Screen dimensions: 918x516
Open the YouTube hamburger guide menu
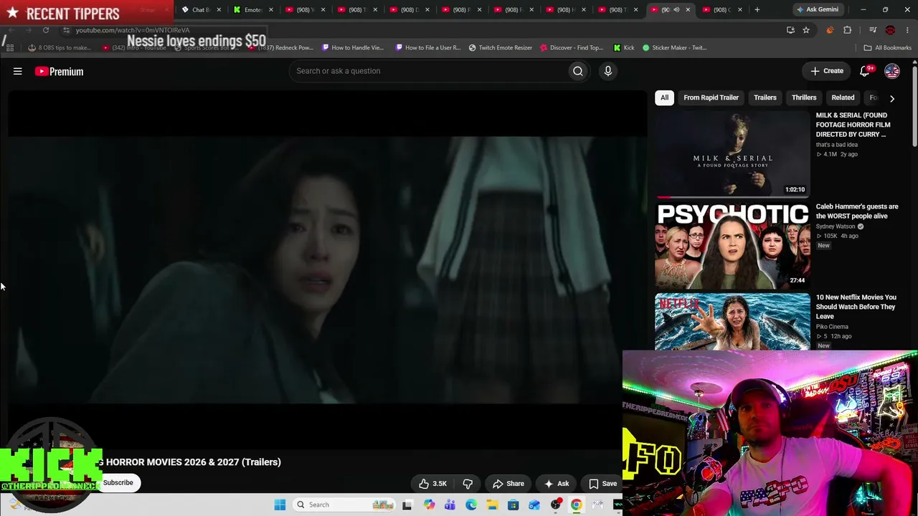pos(18,71)
